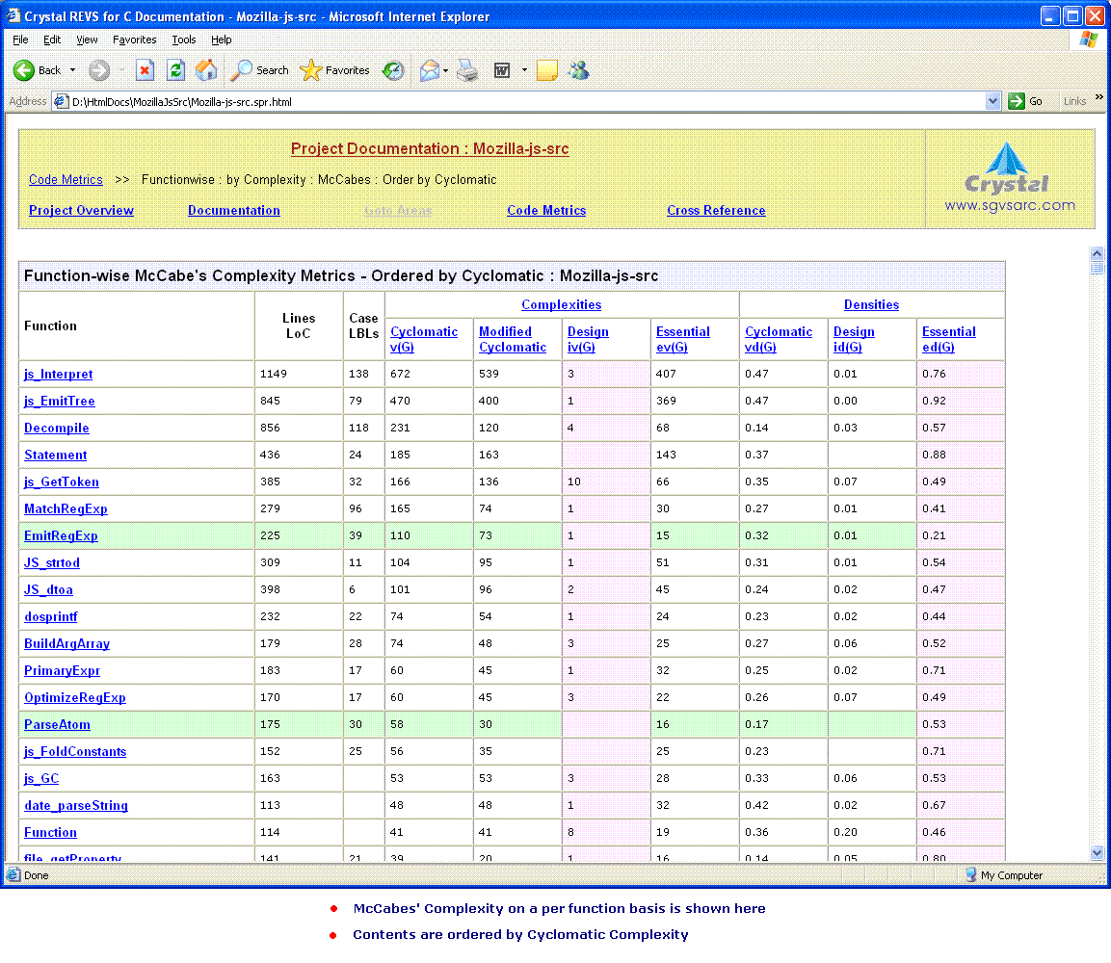This screenshot has height=963, width=1111.
Task: Refresh the page with green arrows icon
Action: tap(175, 70)
